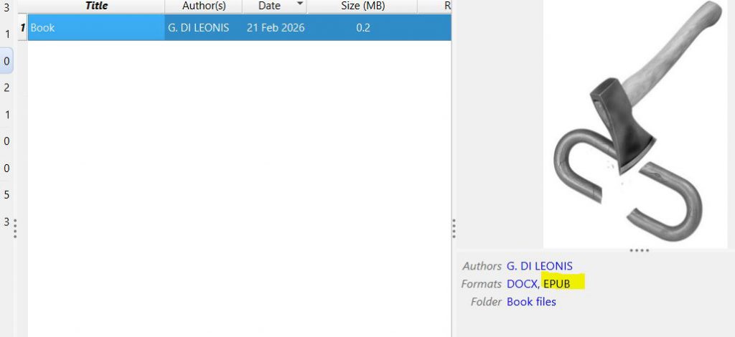Toggle the sort arrow in the Date header

coord(299,5)
